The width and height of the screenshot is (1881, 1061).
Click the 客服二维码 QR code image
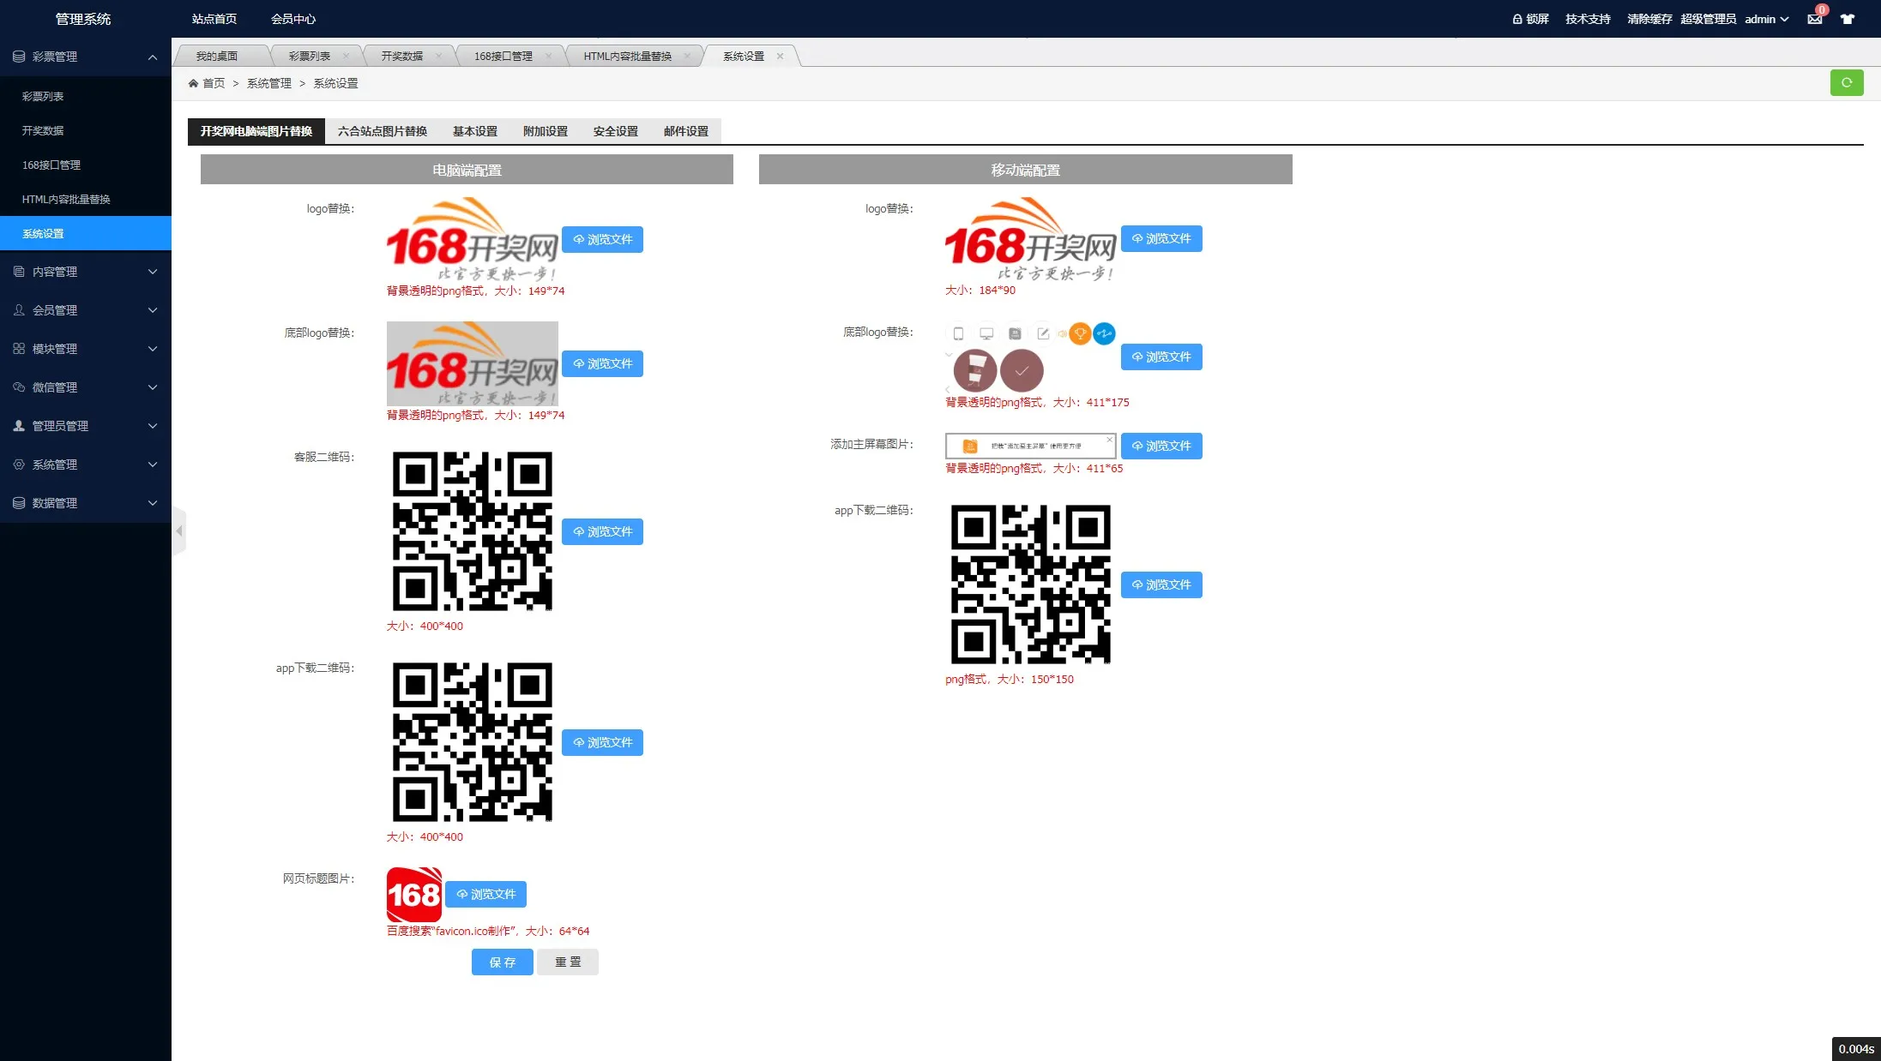[472, 531]
